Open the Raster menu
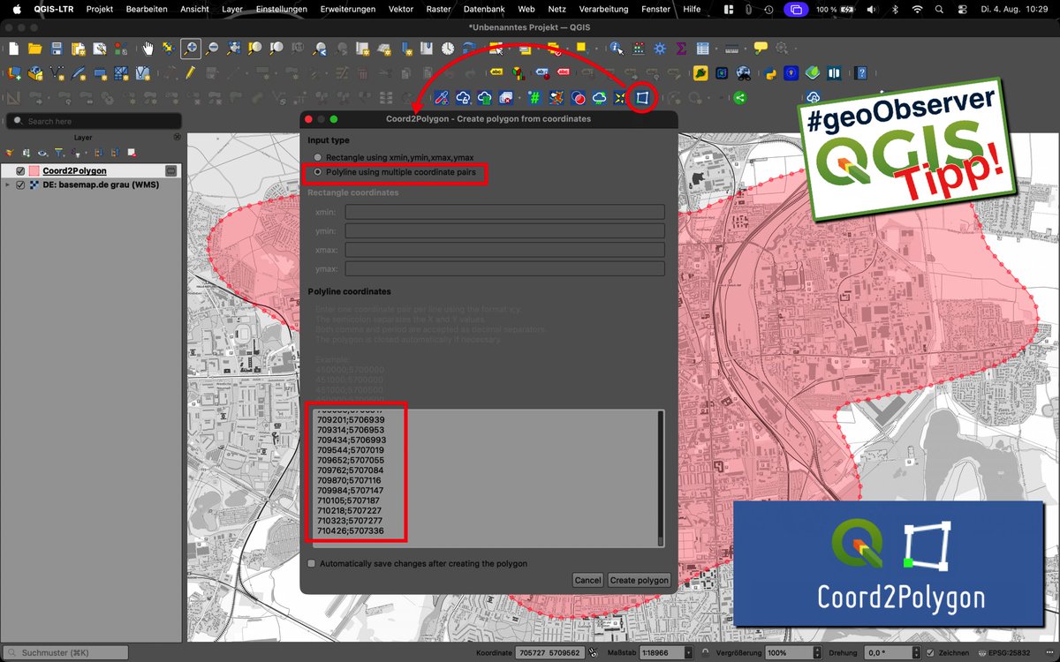The width and height of the screenshot is (1060, 662). (438, 9)
